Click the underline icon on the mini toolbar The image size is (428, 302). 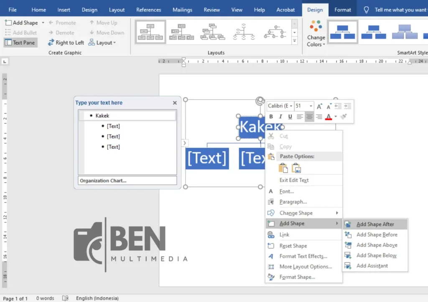(290, 116)
